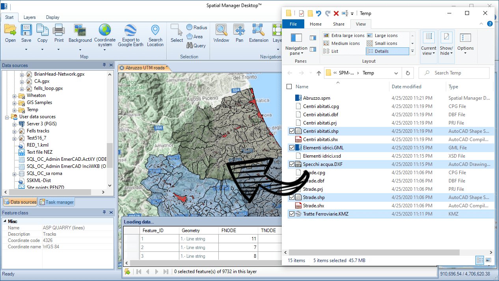
Task: Open the Share tab in Explorer
Action: pos(338,24)
